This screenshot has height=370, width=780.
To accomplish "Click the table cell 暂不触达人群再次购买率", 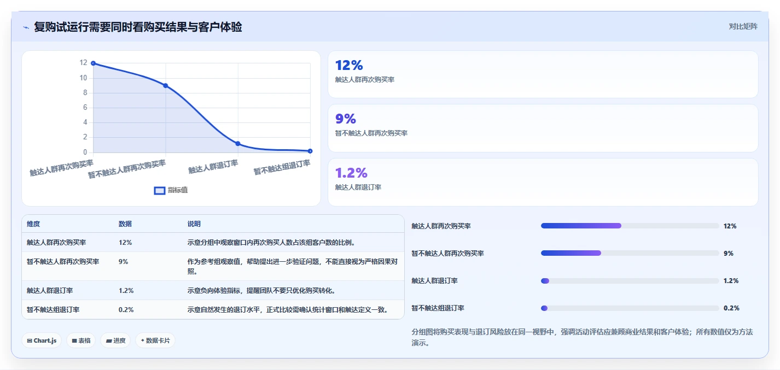I will coord(63,262).
